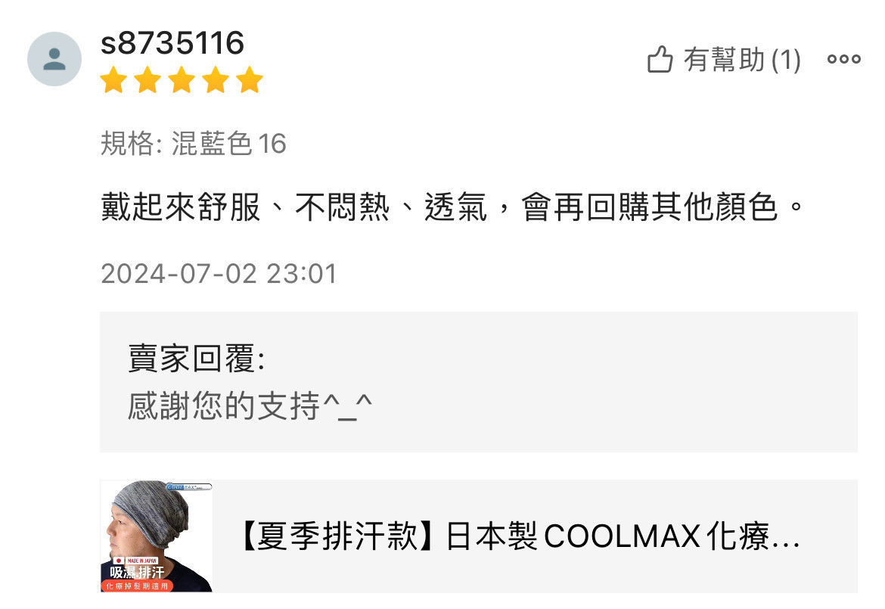The height and width of the screenshot is (609, 885).
Task: Open the COOLMAX hat product thumbnail
Action: (x=157, y=536)
